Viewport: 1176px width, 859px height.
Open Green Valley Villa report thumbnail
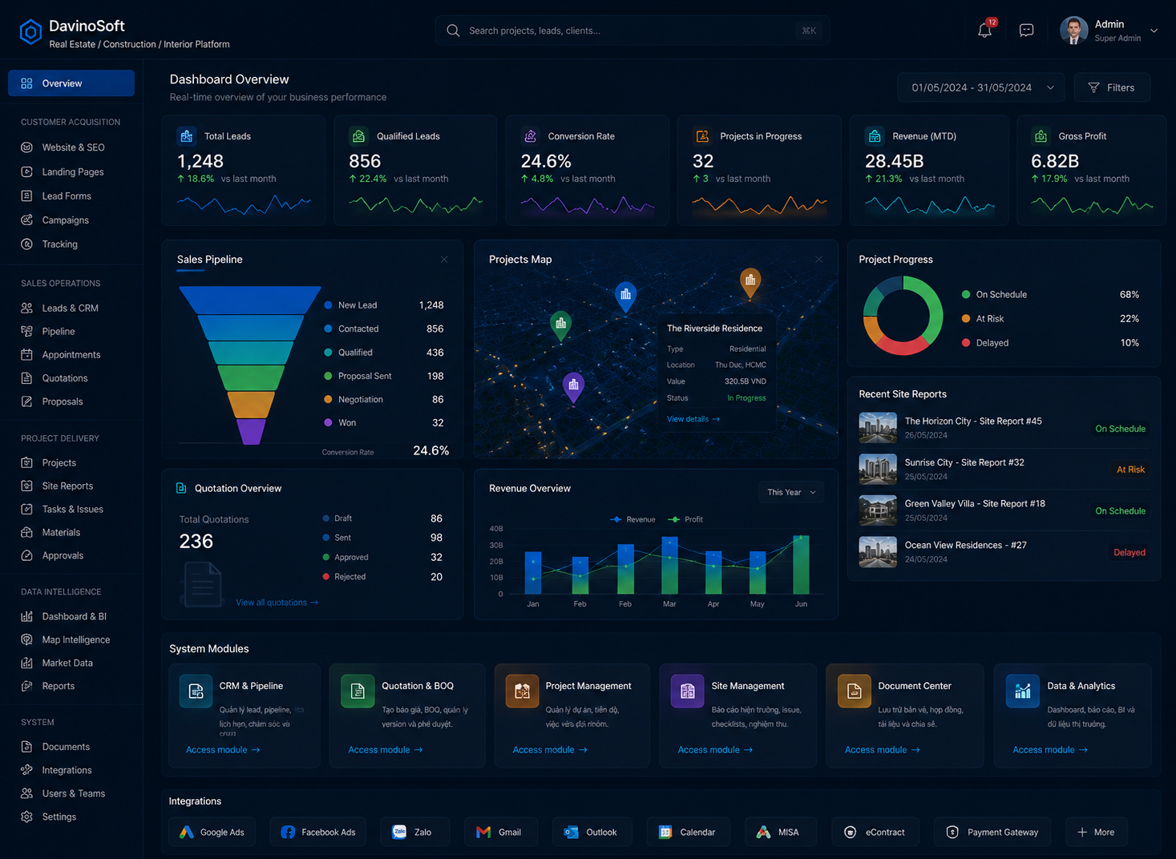click(878, 510)
